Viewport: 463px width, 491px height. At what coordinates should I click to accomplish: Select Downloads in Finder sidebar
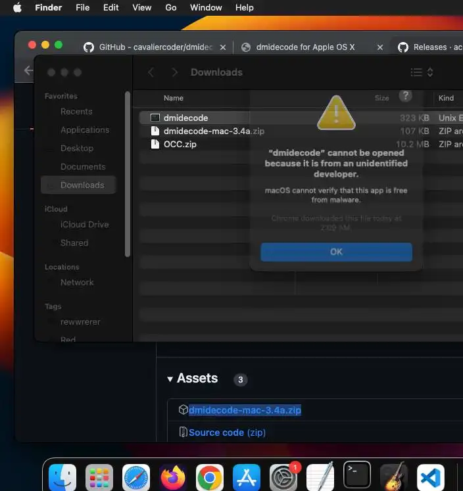tap(79, 185)
